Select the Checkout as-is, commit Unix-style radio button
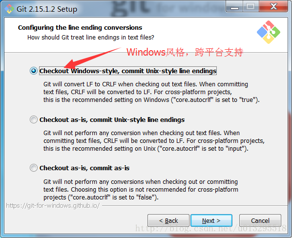This screenshot has height=238, width=292. pyautogui.click(x=34, y=119)
